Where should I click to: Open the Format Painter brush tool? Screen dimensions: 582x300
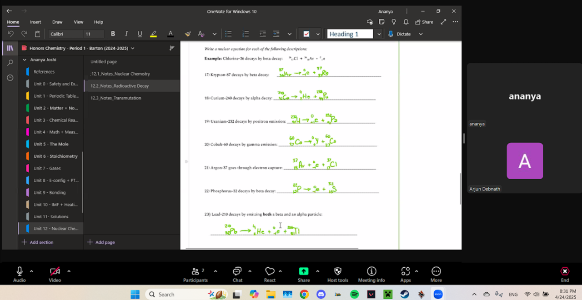click(x=188, y=34)
